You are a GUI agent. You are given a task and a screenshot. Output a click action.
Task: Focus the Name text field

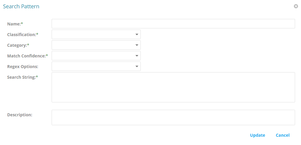173,24
